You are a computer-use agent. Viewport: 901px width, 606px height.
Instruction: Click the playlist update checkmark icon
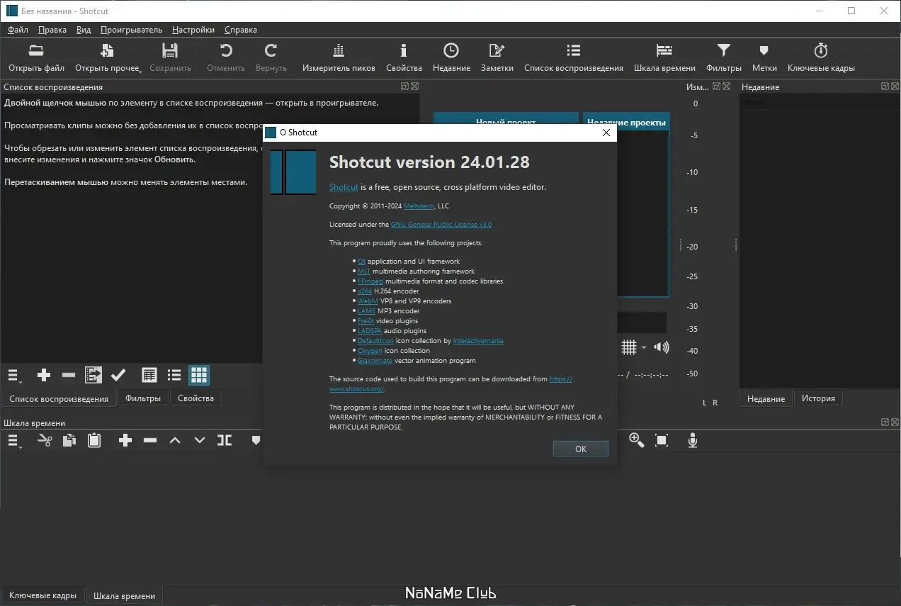[x=118, y=375]
